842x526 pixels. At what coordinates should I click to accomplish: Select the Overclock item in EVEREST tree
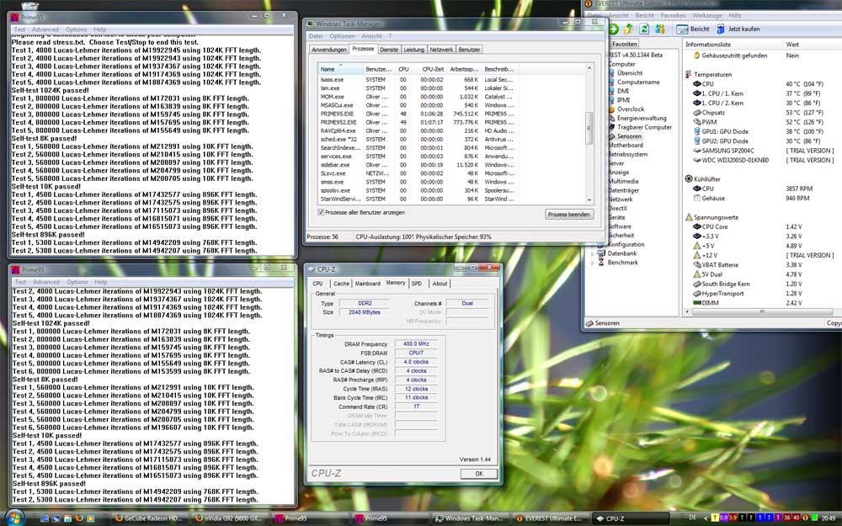(x=631, y=109)
